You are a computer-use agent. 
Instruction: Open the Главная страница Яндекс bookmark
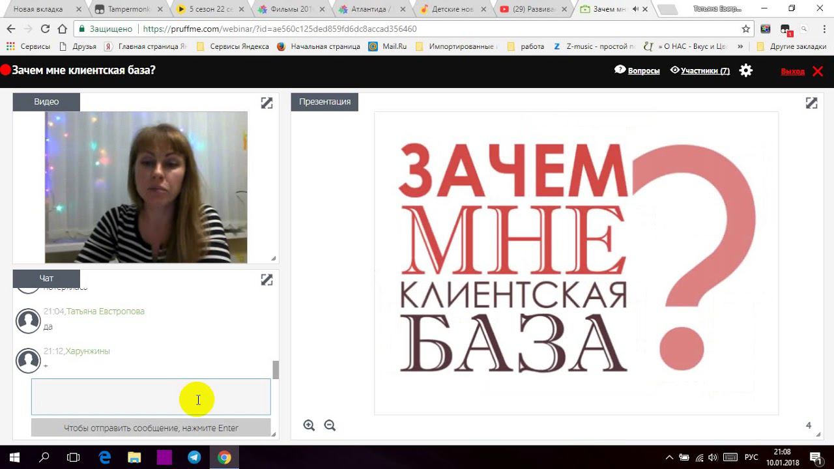point(145,46)
